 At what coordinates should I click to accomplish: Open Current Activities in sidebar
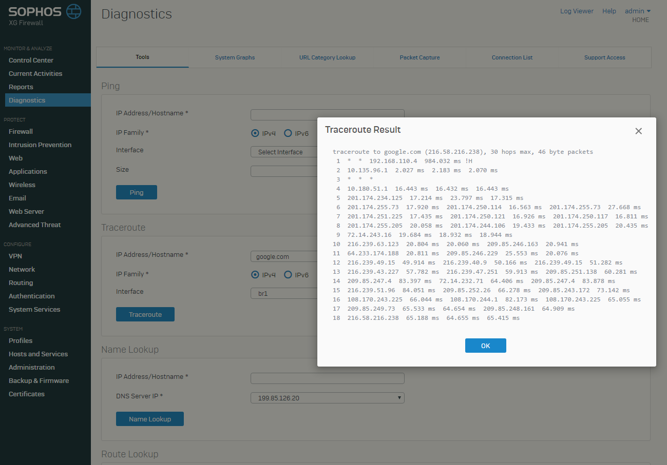coord(35,73)
